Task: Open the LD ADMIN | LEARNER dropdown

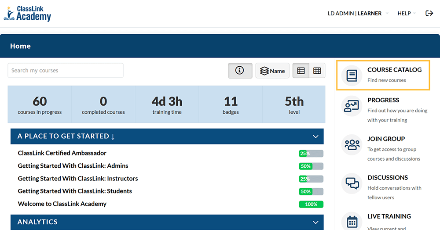Action: tap(358, 14)
